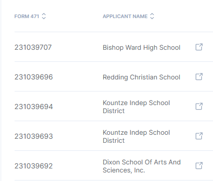Click applicant name Redding Christian School

coord(141,77)
